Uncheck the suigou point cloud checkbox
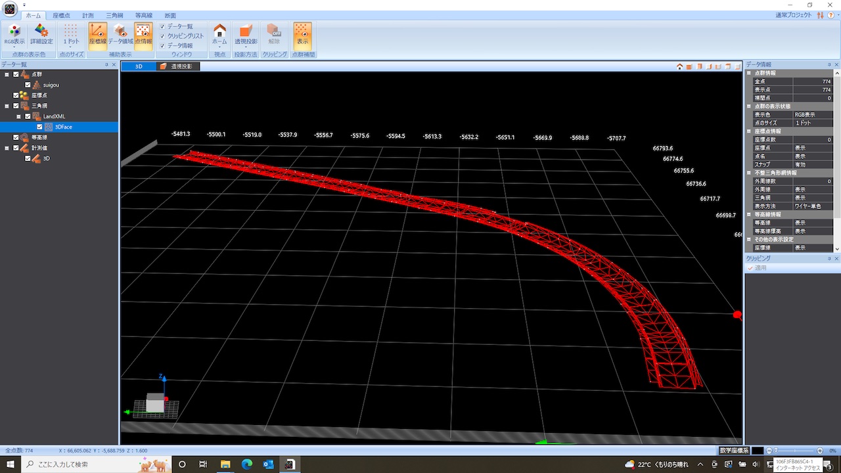 (28, 85)
